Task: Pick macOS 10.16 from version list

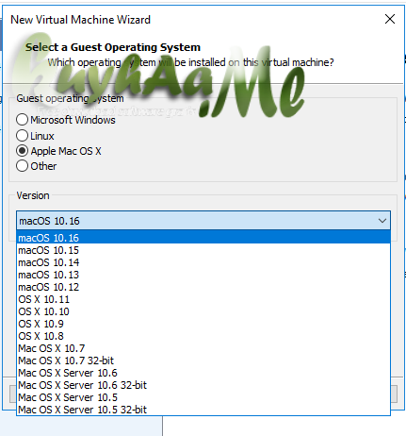Action: click(203, 238)
